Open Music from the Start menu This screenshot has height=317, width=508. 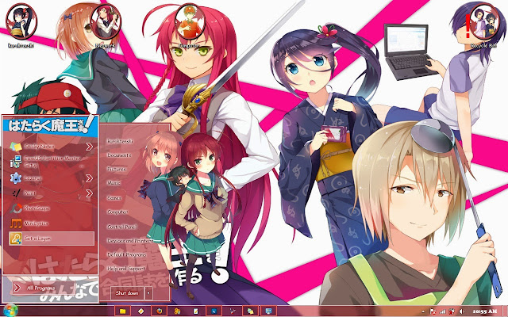(114, 183)
